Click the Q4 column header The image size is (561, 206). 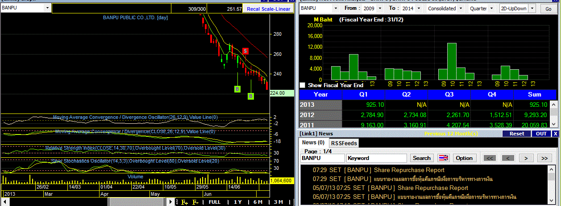492,95
